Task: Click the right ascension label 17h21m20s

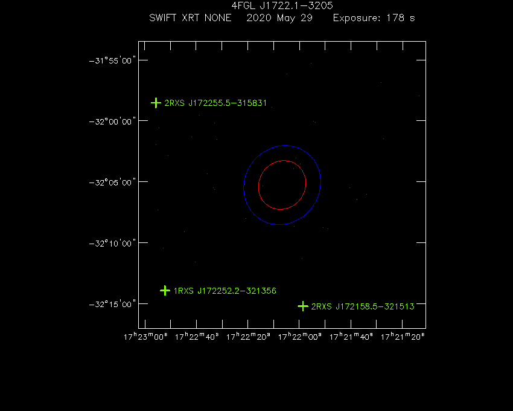Action: [x=403, y=337]
